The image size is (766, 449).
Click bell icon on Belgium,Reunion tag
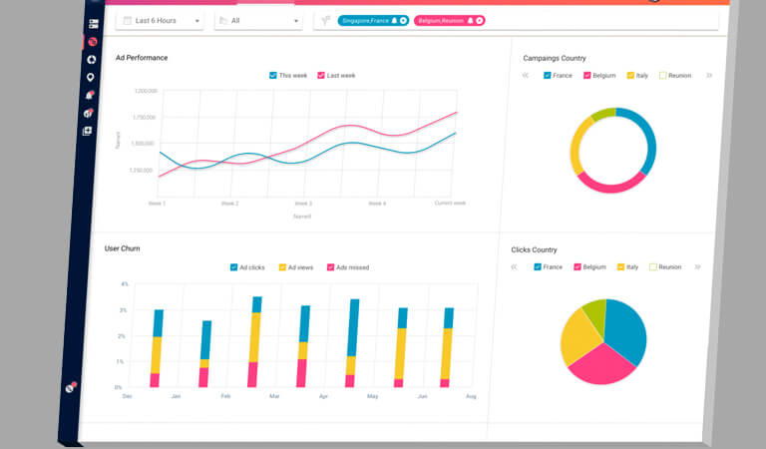(470, 21)
